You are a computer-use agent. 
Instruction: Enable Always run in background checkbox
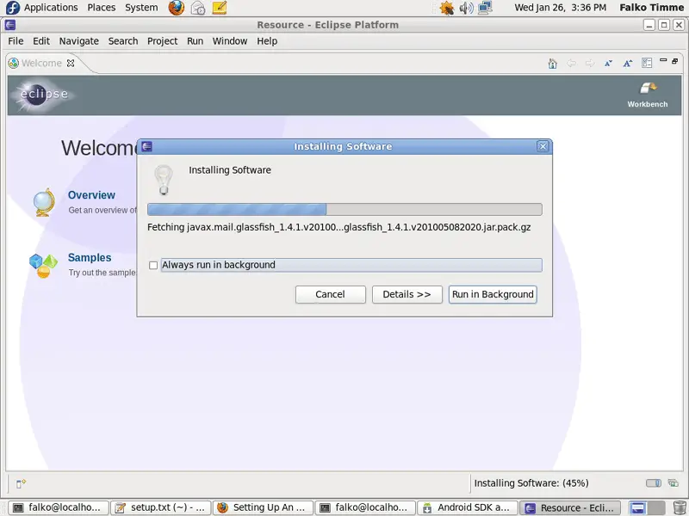(x=153, y=266)
